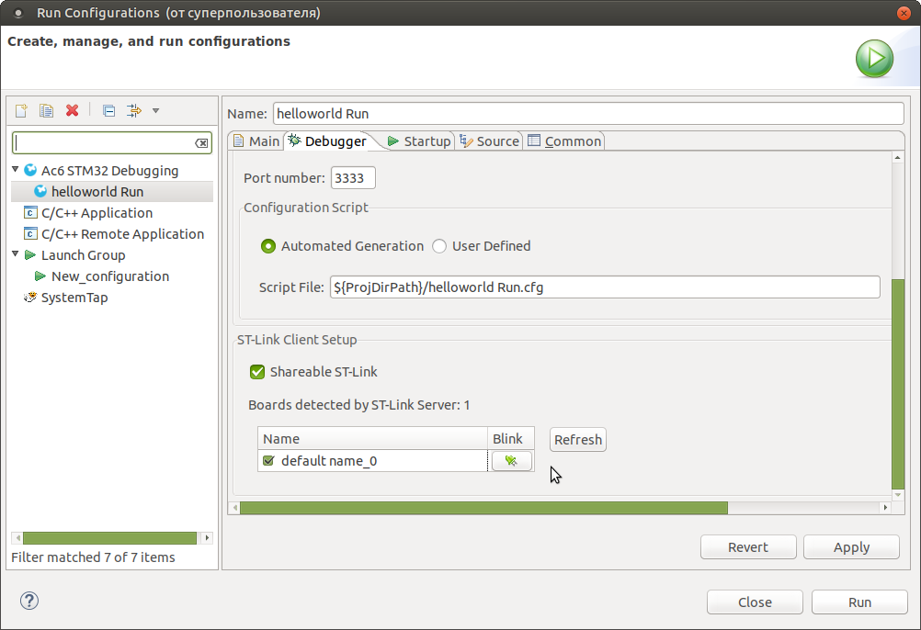Screen dimensions: 921x630
Task: Delete the selected launch configuration
Action: click(x=72, y=111)
